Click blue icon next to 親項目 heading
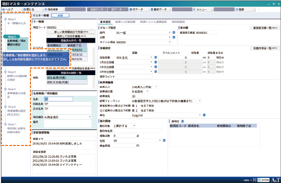 point(183,121)
